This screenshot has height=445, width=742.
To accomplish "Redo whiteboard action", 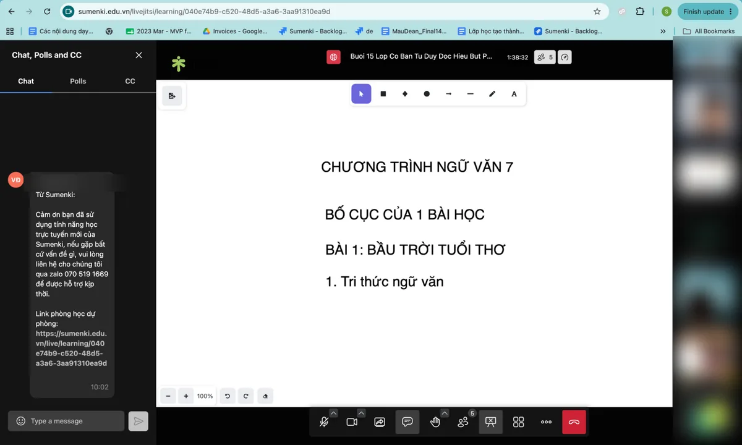I will [x=245, y=396].
